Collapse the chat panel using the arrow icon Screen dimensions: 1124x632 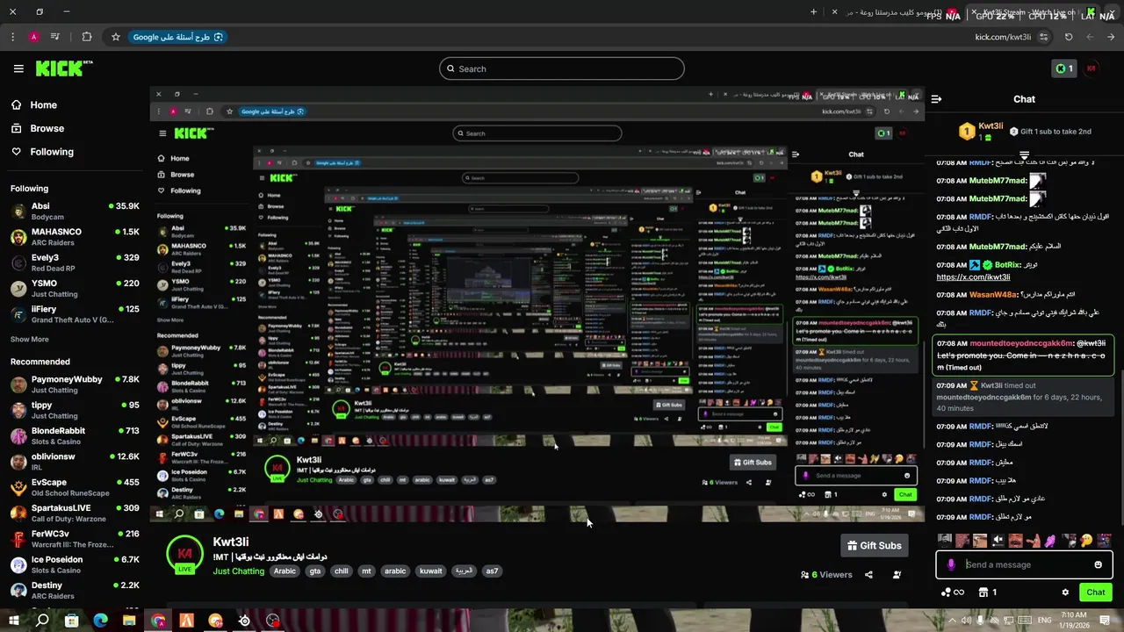(936, 99)
